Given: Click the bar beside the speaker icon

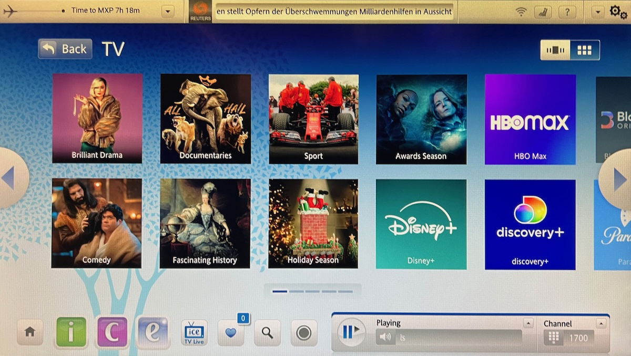Looking at the screenshot, I should [460, 338].
